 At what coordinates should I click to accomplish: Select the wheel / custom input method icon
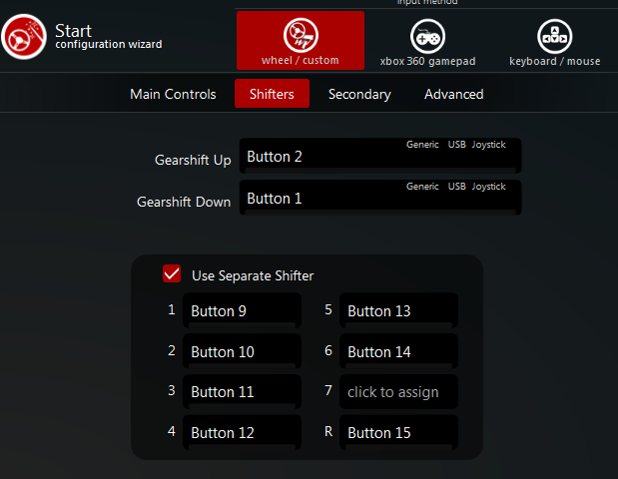[301, 35]
